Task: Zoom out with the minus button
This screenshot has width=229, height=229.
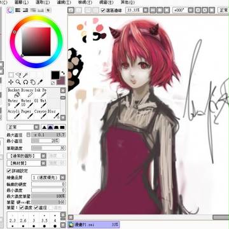Action: pos(153,10)
